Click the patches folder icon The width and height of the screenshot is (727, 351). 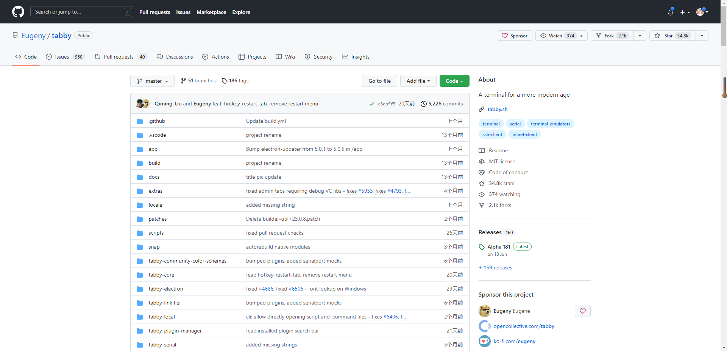click(x=140, y=219)
